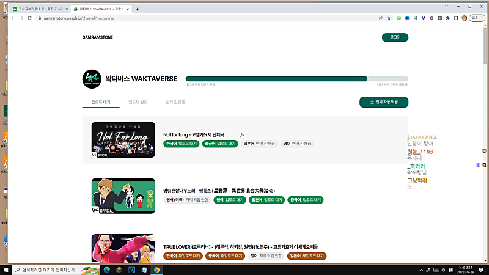
Task: Click the address bar URL field
Action: (x=207, y=18)
